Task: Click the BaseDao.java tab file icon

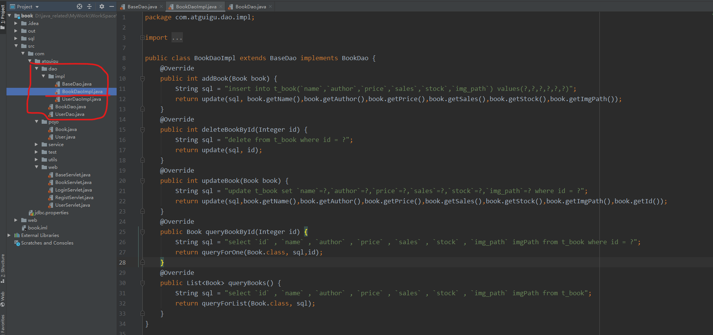Action: click(123, 7)
